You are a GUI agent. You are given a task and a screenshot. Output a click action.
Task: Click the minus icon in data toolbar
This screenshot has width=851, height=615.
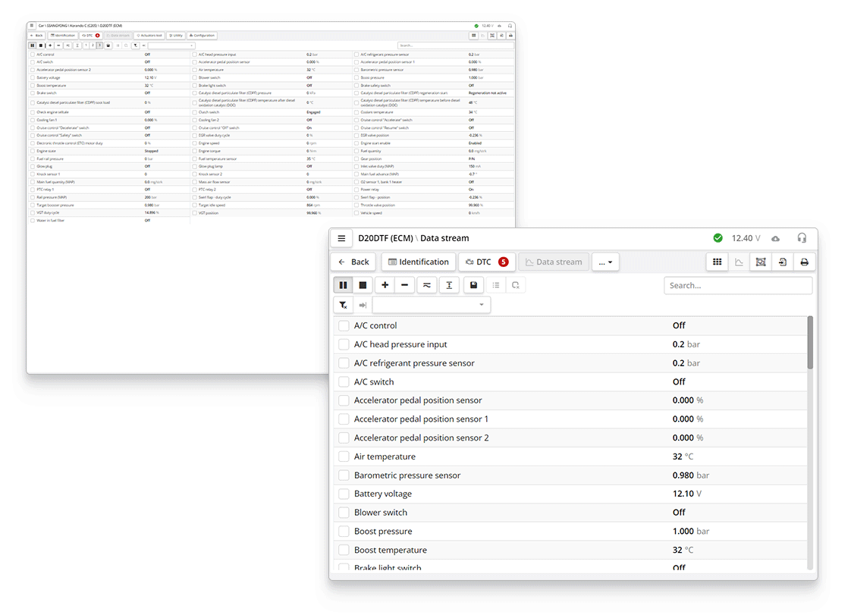pos(404,285)
